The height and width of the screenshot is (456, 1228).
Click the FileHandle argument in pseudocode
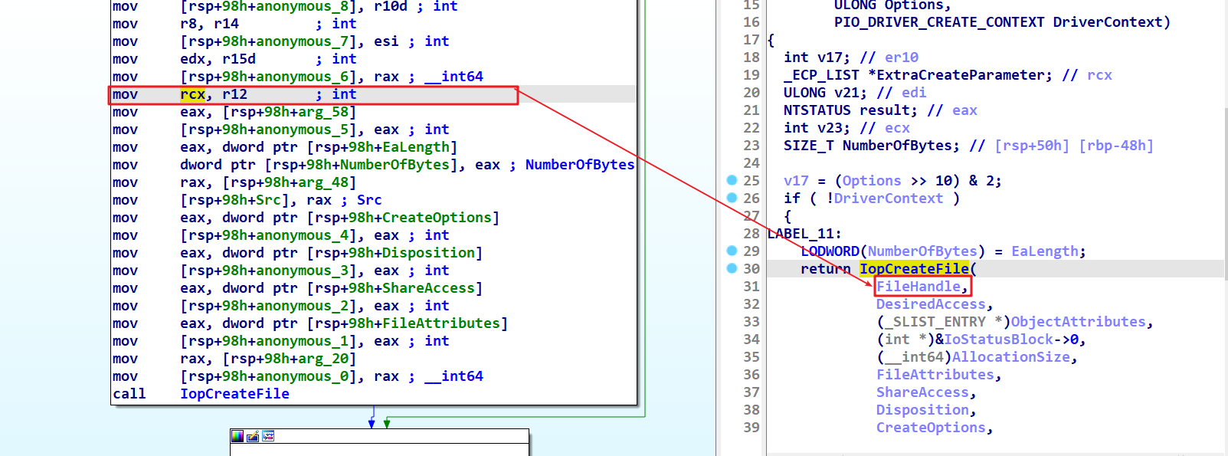[919, 287]
